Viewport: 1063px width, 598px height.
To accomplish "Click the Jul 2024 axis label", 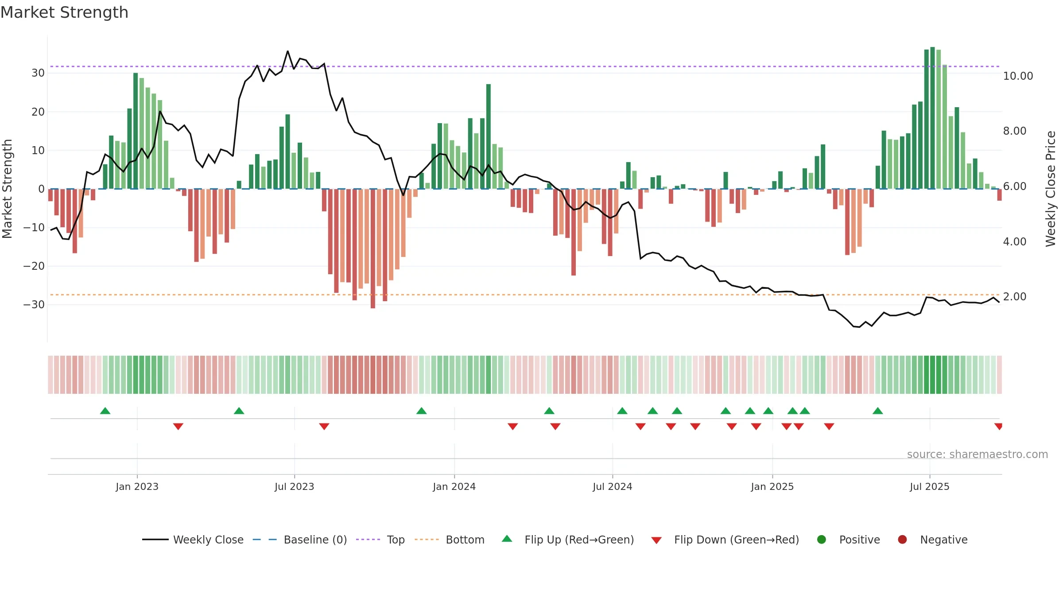I will click(613, 487).
